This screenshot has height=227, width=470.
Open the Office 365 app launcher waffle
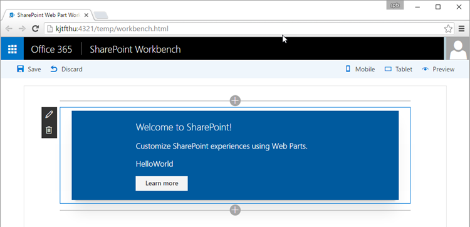(13, 48)
